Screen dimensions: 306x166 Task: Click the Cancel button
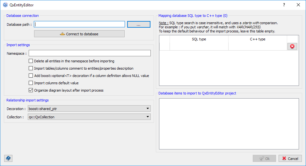click(x=290, y=158)
